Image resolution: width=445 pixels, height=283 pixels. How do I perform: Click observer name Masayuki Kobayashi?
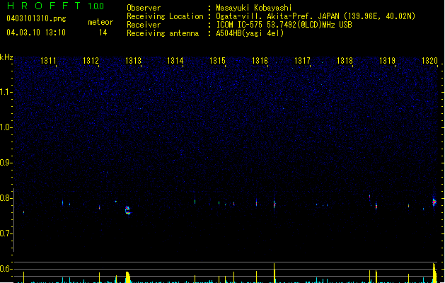coord(254,8)
